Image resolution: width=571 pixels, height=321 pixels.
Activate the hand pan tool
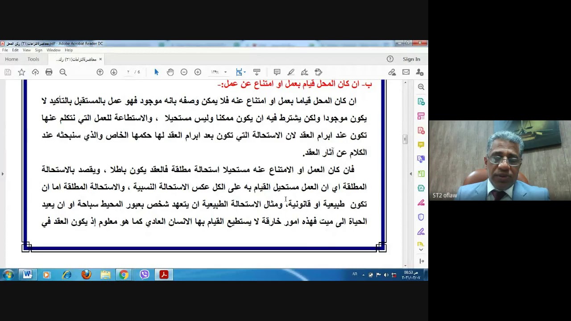click(x=170, y=72)
